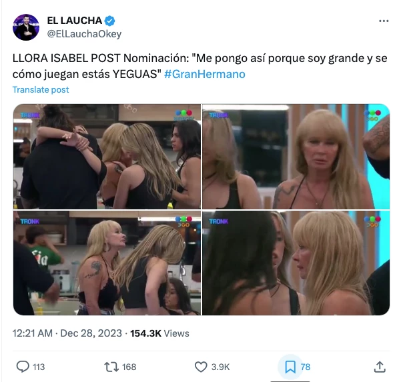Open the @ElLauchaOkey handle

pos(84,34)
